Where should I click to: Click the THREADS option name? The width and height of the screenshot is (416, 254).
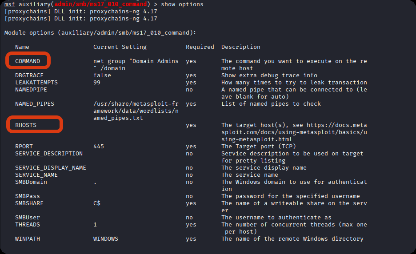point(28,225)
